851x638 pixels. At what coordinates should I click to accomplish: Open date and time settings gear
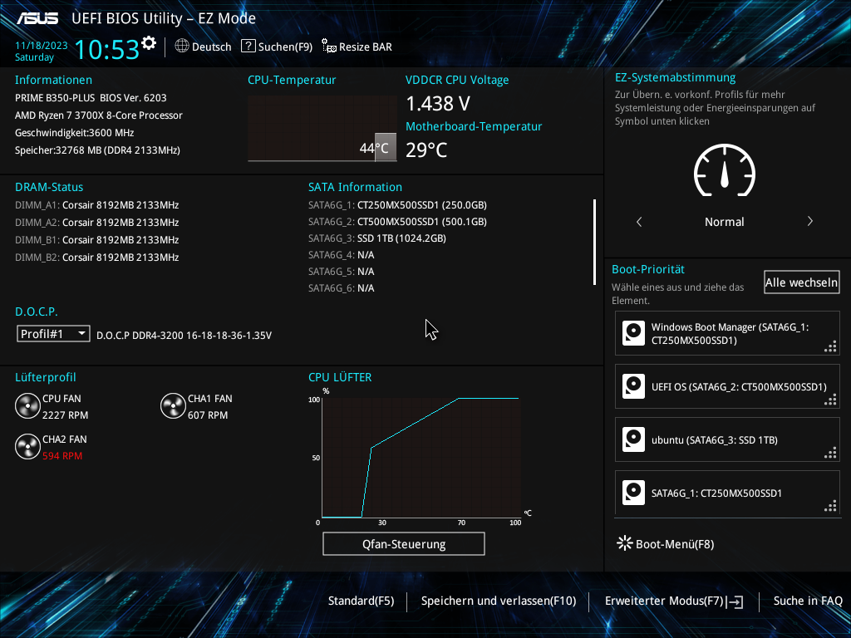tap(149, 43)
